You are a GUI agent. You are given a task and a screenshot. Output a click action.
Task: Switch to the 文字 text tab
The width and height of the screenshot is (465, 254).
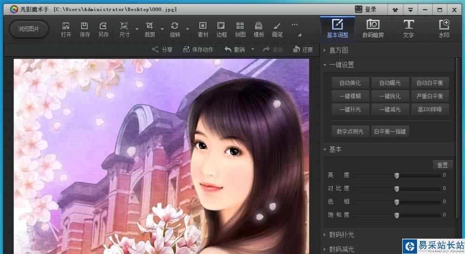pyautogui.click(x=408, y=29)
